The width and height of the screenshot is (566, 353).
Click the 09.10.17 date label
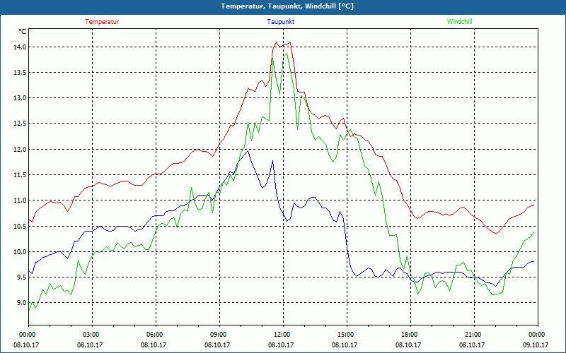pos(537,345)
